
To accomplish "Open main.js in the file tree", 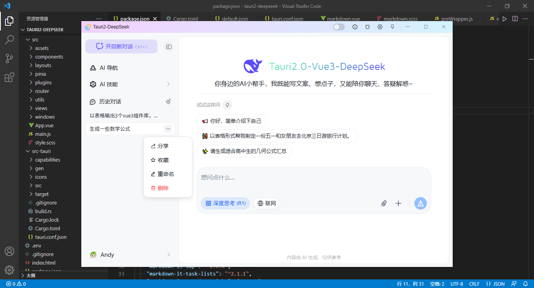I will click(x=43, y=134).
